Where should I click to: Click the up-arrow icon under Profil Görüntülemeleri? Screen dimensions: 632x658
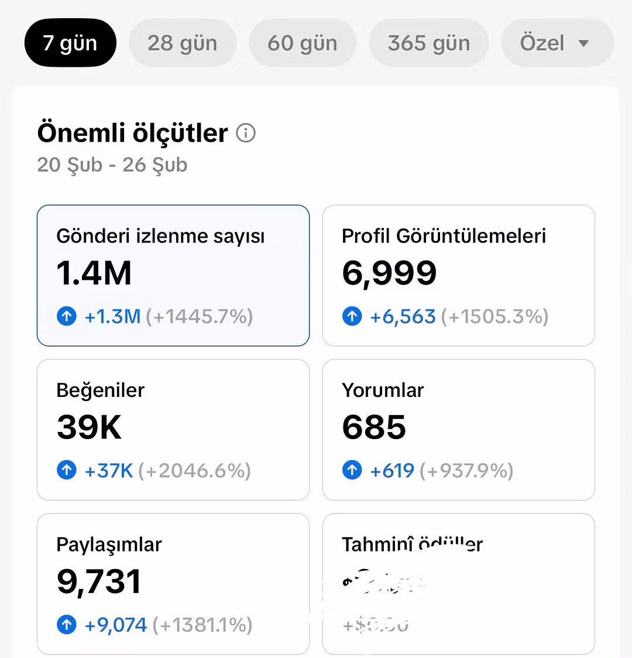(x=352, y=317)
